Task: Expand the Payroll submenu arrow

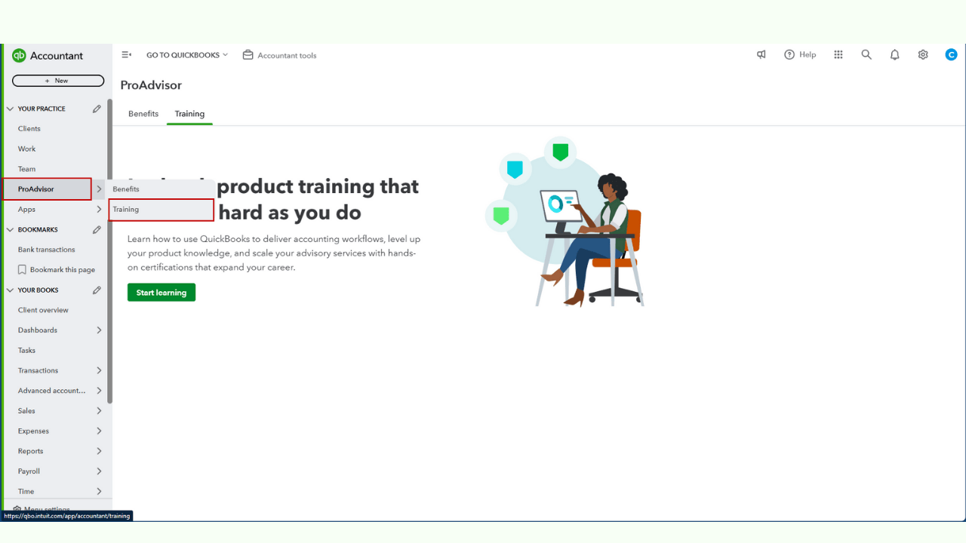Action: (x=99, y=471)
